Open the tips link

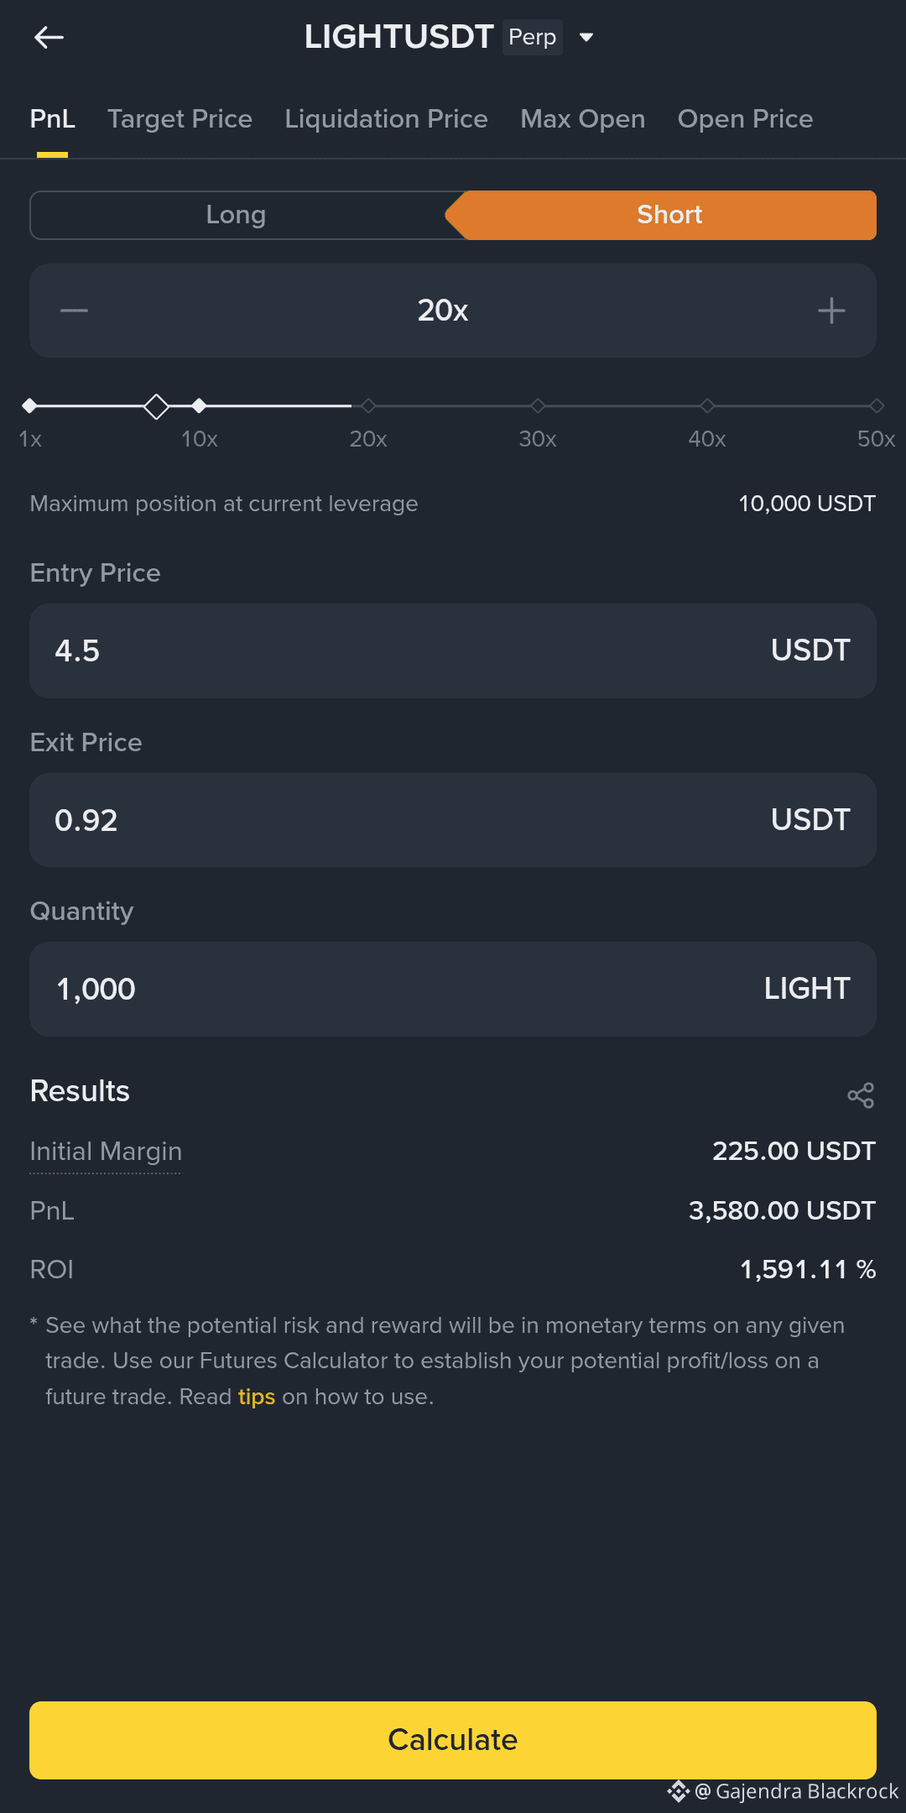[x=256, y=1397]
